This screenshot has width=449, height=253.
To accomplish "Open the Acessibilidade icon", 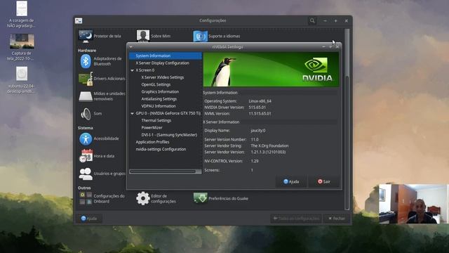I will click(x=86, y=139).
